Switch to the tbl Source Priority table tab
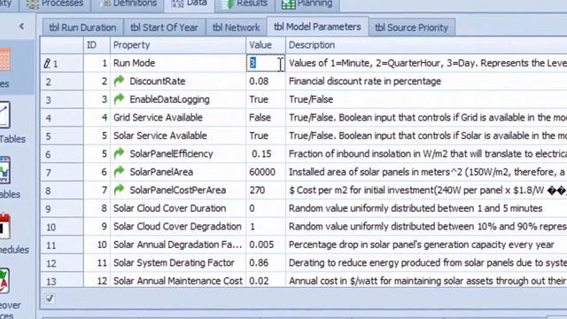The width and height of the screenshot is (567, 319). click(411, 27)
